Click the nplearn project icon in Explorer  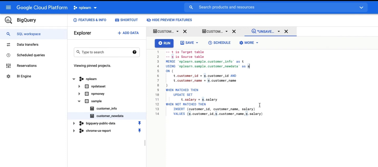click(81, 79)
